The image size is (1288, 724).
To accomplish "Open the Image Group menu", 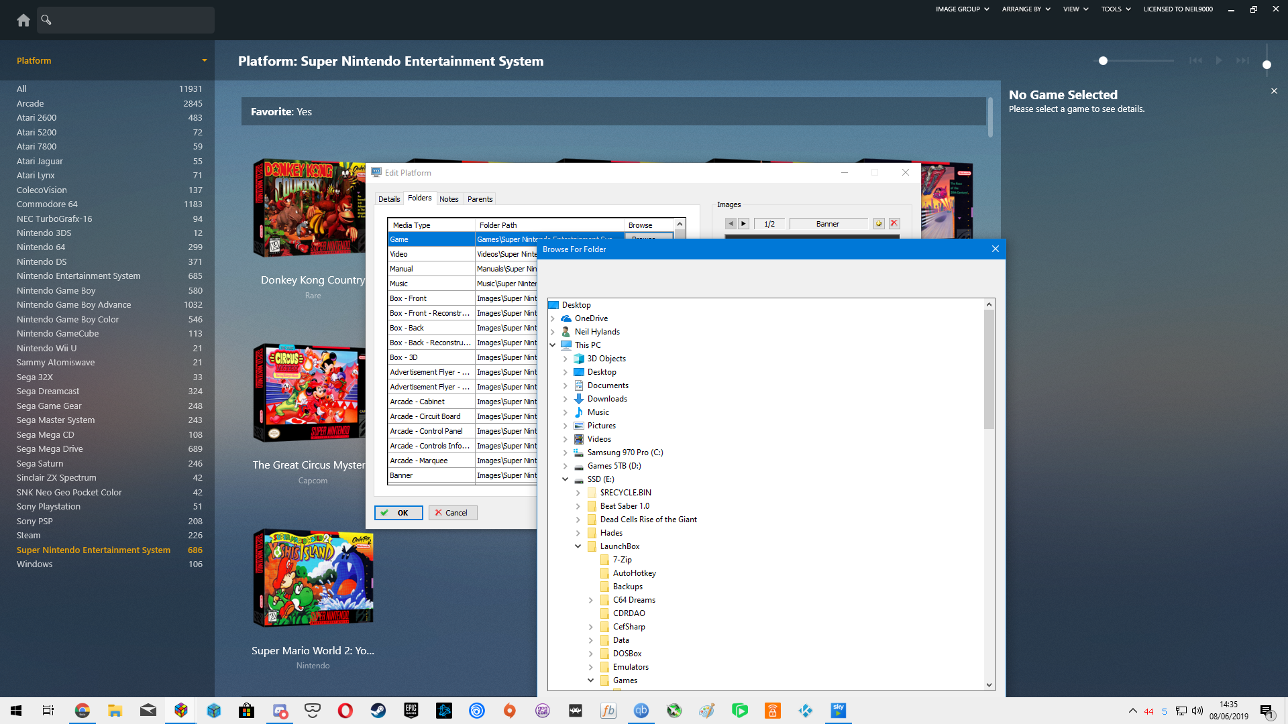I will pos(962,9).
